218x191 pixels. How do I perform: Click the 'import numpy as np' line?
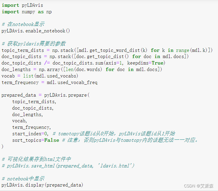tap(27, 12)
